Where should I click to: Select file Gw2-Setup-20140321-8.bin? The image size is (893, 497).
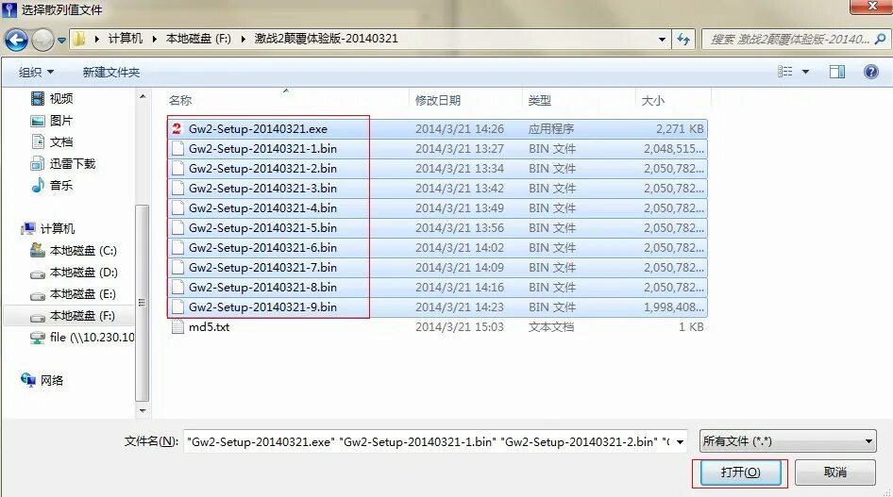pos(437,288)
